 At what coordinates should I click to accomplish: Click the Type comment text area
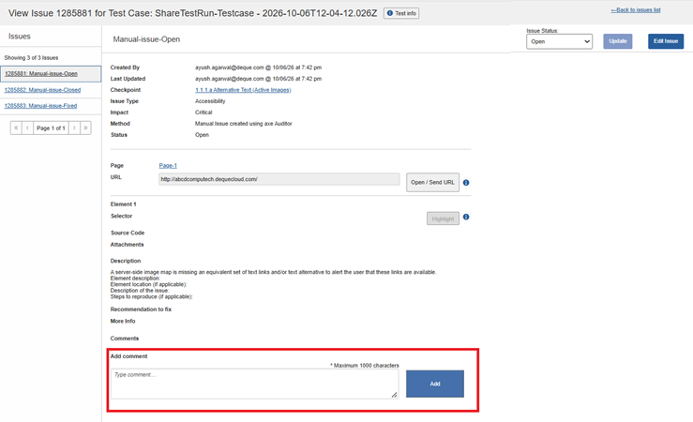pyautogui.click(x=254, y=384)
